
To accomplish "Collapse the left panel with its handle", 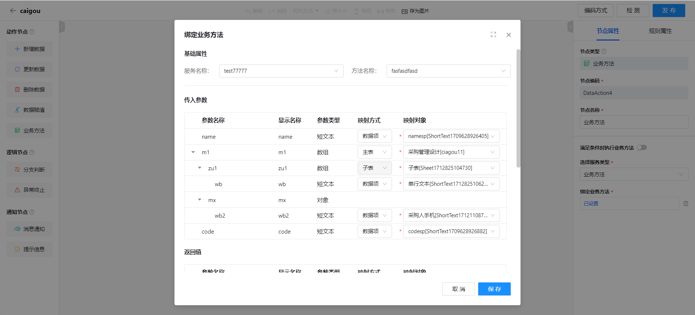I will pos(62,26).
